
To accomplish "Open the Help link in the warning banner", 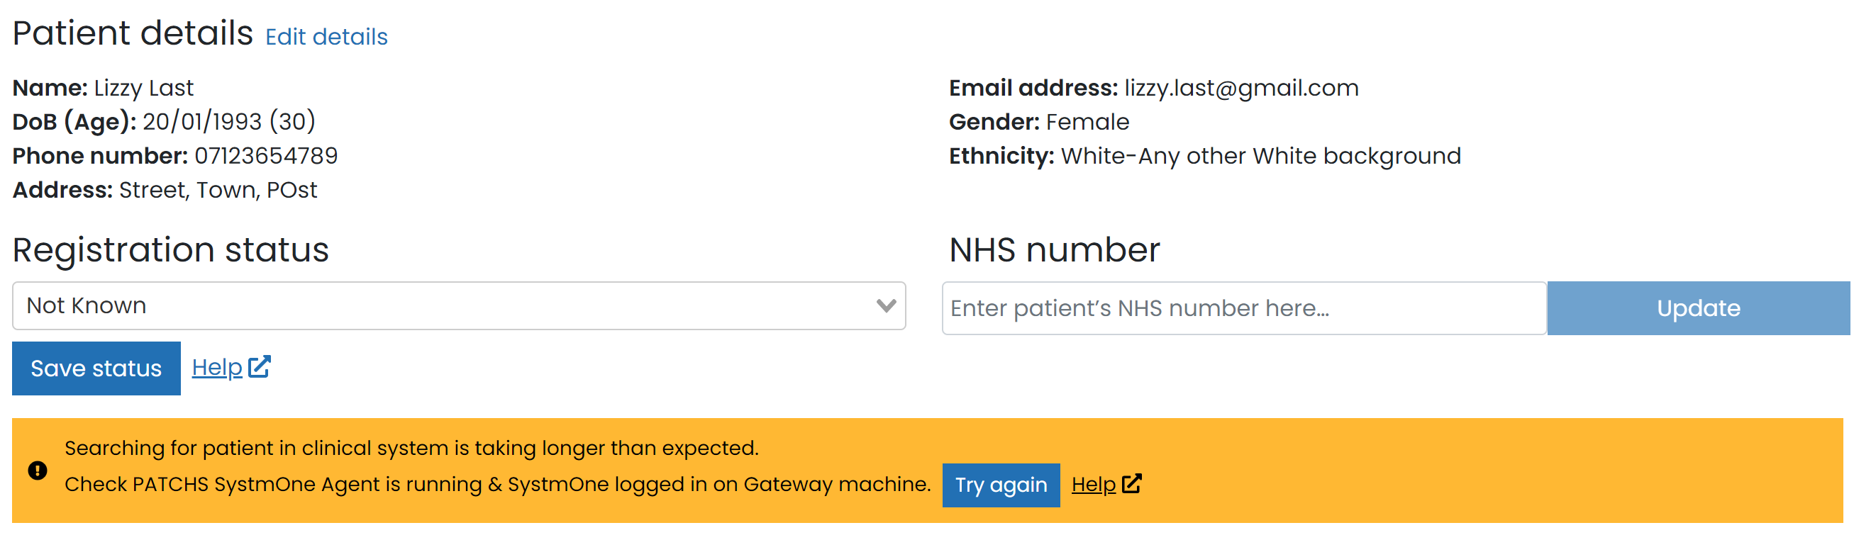I will tap(1092, 485).
